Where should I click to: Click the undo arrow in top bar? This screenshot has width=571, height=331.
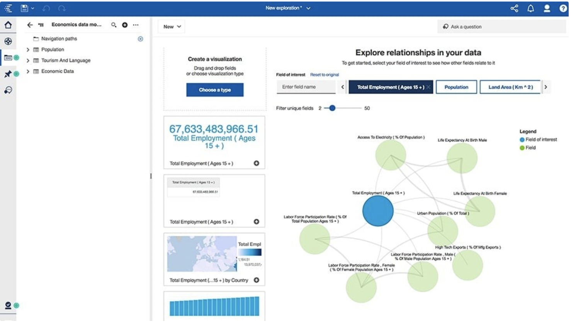46,8
